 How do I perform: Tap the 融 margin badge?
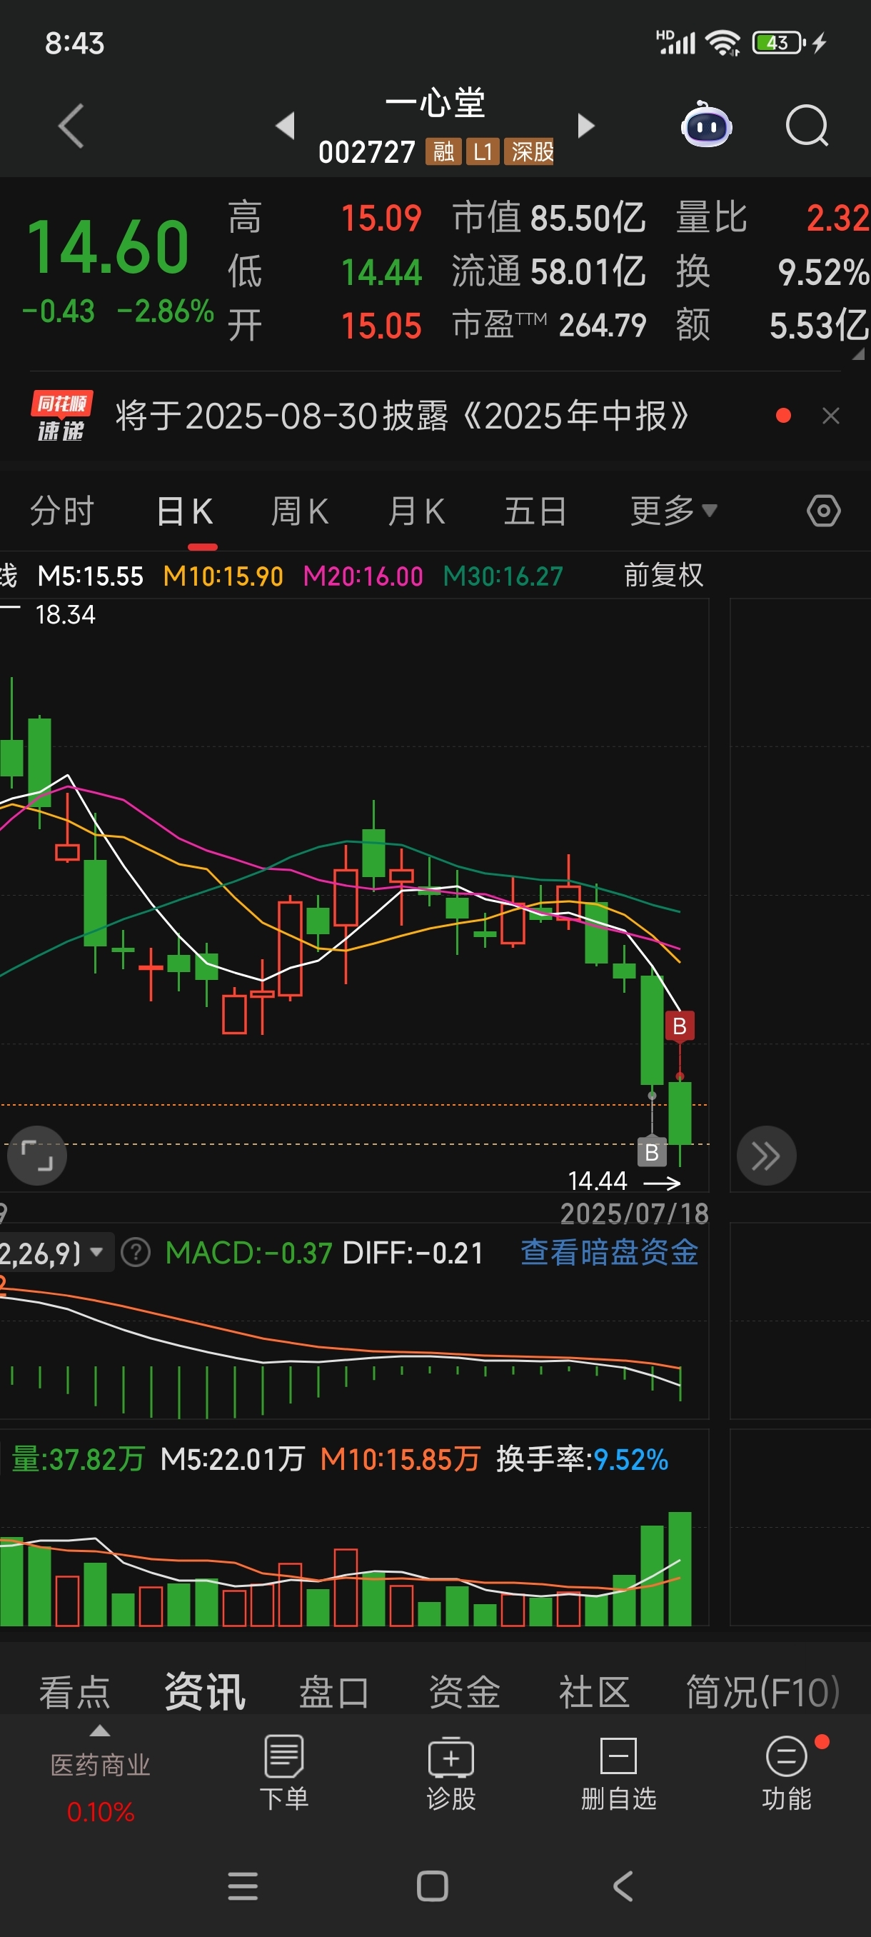[x=443, y=152]
